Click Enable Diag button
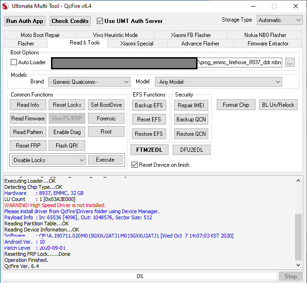 pyautogui.click(x=67, y=132)
